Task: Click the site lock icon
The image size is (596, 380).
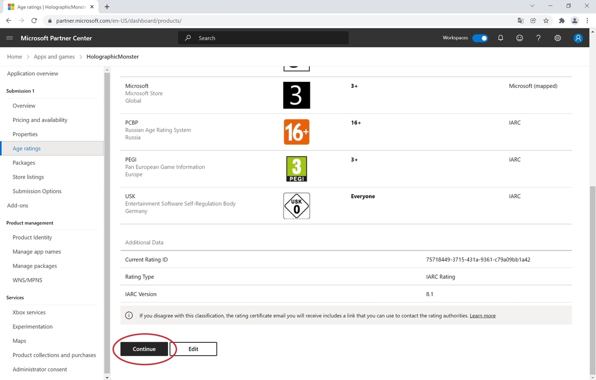Action: point(50,21)
